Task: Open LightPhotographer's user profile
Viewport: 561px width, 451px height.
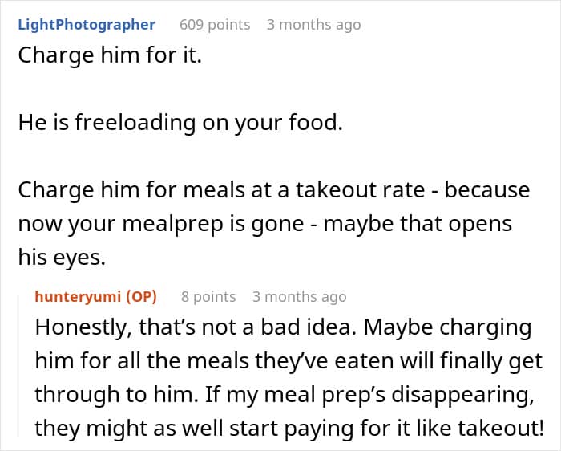Action: click(87, 24)
